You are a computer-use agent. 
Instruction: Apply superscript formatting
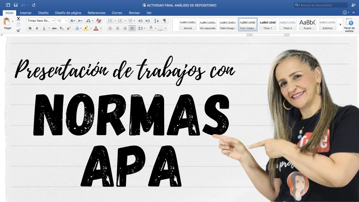[69, 28]
